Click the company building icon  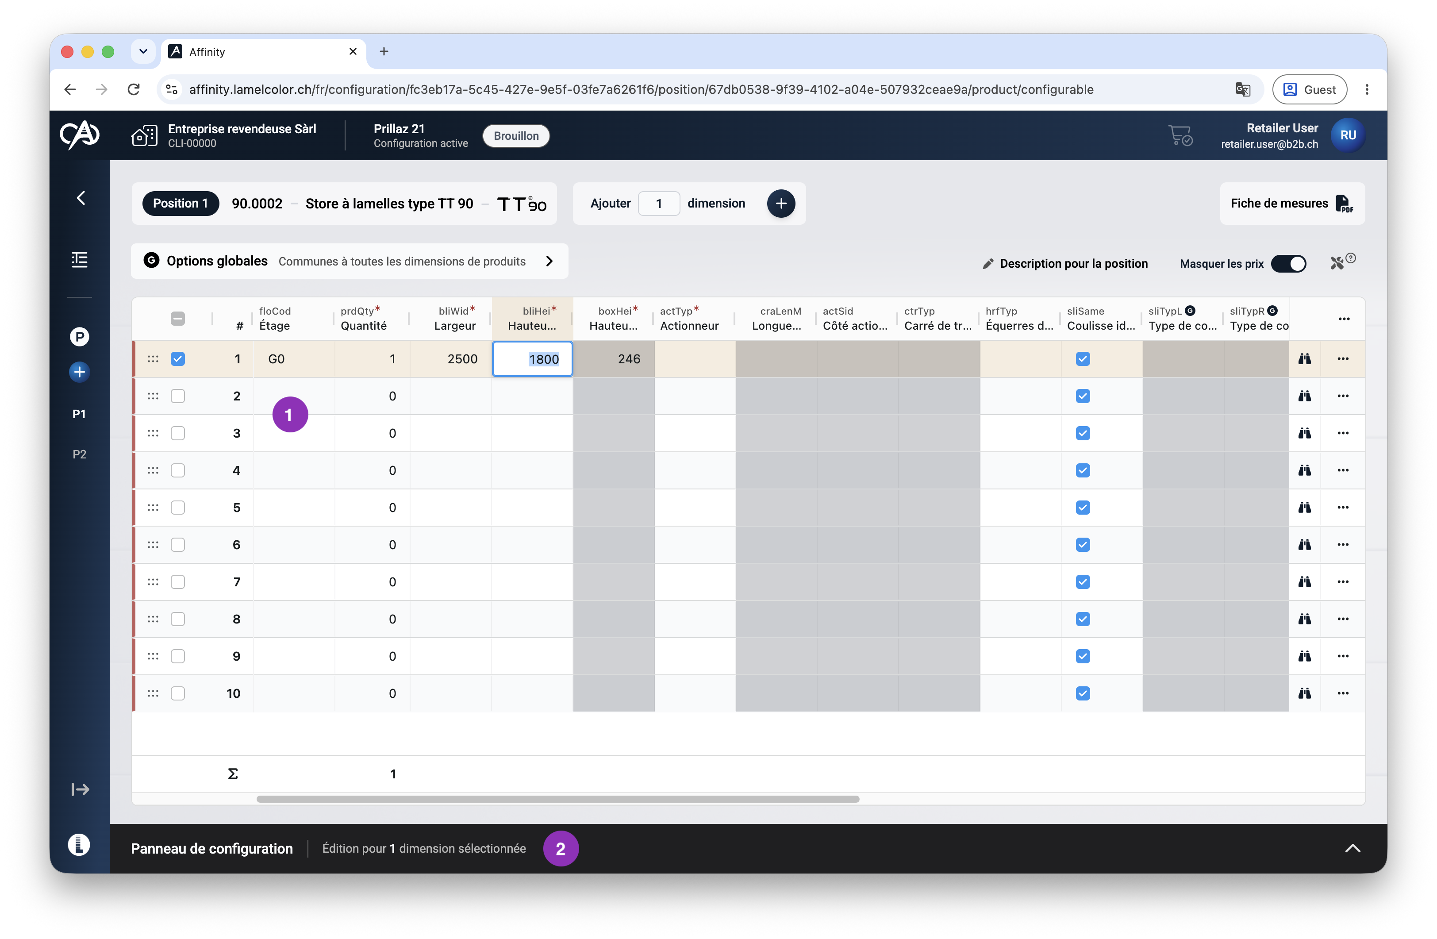pyautogui.click(x=144, y=135)
